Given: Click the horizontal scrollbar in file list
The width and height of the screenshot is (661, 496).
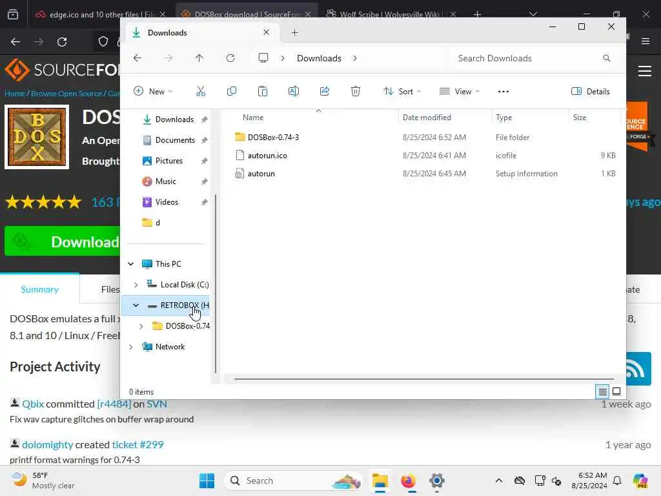Looking at the screenshot, I should 423,378.
